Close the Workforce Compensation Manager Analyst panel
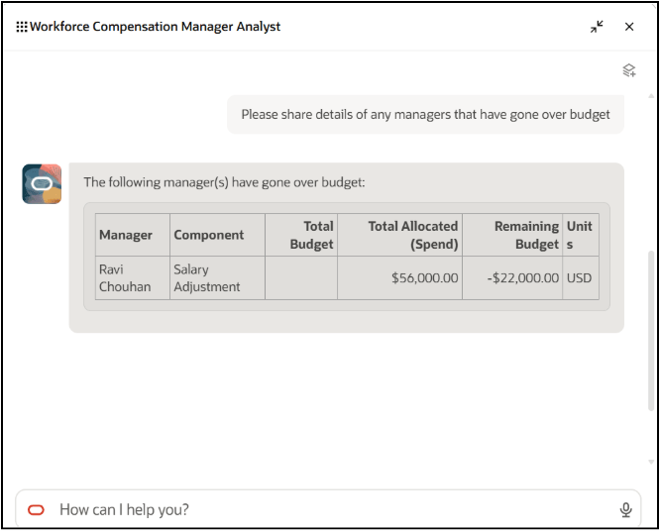The width and height of the screenshot is (660, 532). click(x=629, y=27)
